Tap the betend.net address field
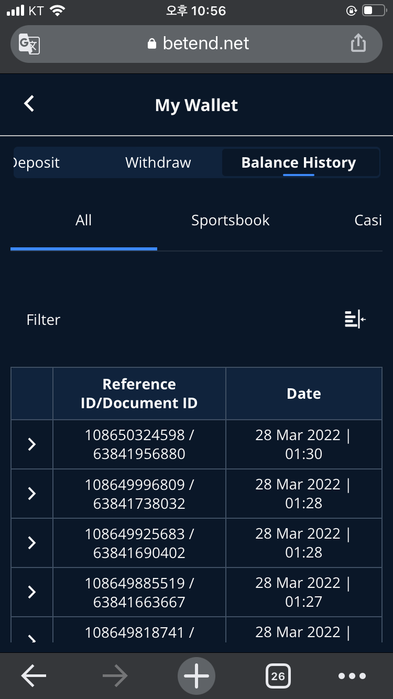The image size is (393, 699). click(x=196, y=43)
